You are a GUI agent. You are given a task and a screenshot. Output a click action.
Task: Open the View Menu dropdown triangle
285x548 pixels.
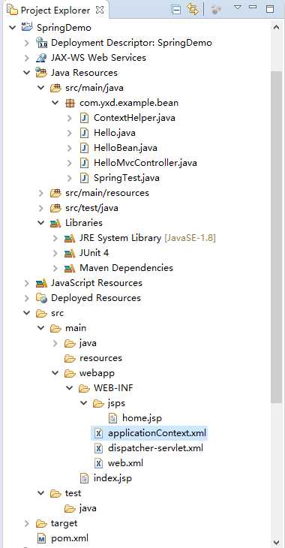(x=238, y=8)
